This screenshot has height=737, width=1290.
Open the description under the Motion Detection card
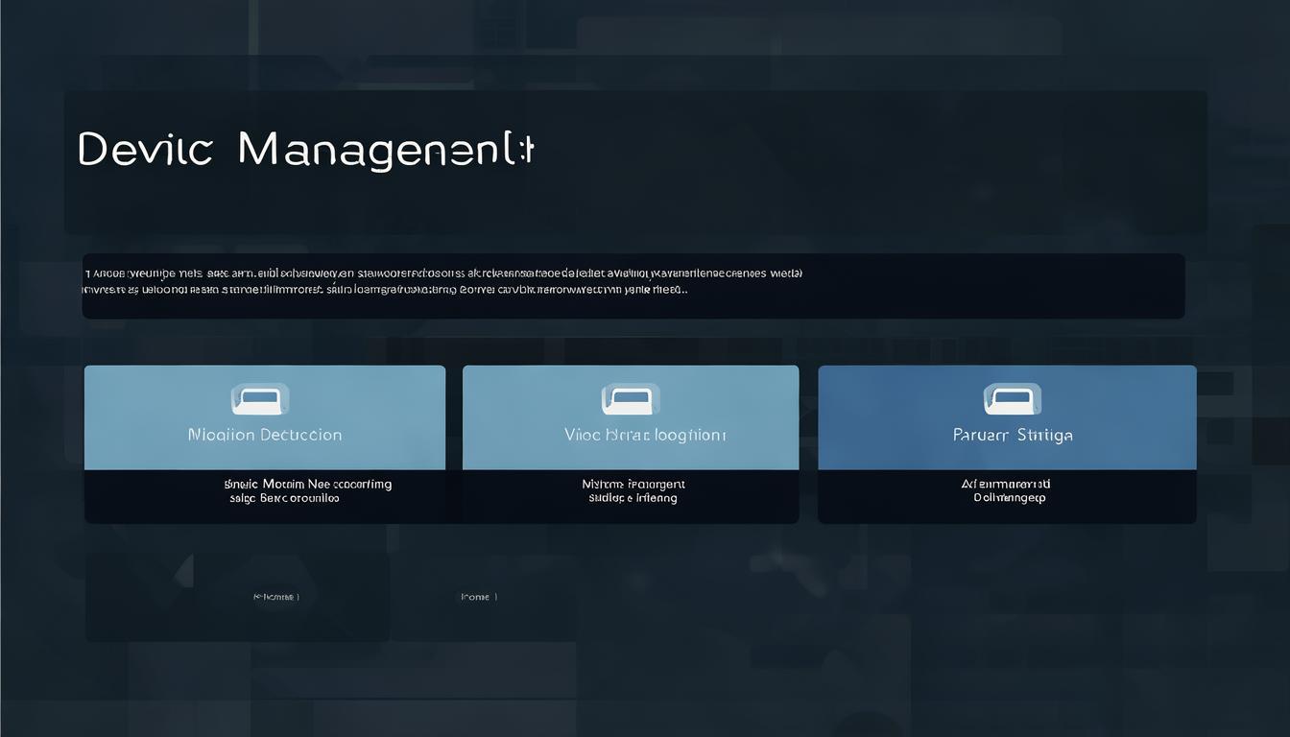(308, 491)
